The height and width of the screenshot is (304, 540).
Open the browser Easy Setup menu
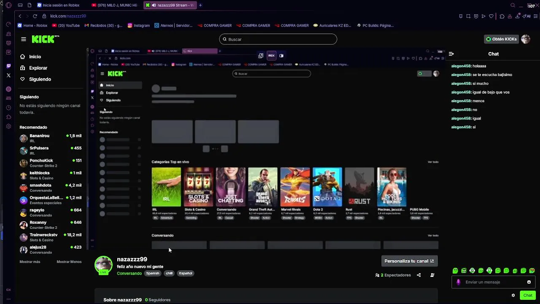[x=536, y=16]
